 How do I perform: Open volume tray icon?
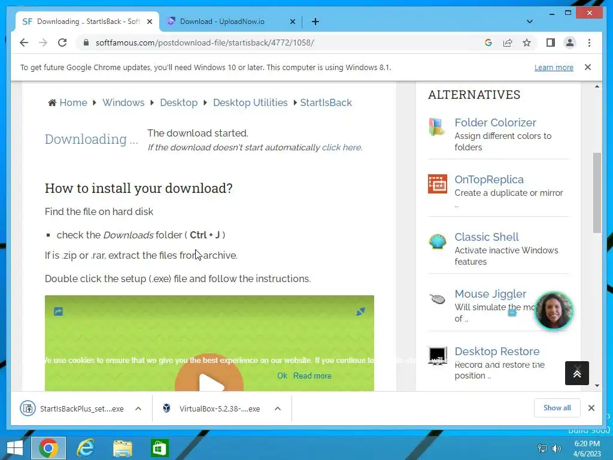[x=556, y=449]
